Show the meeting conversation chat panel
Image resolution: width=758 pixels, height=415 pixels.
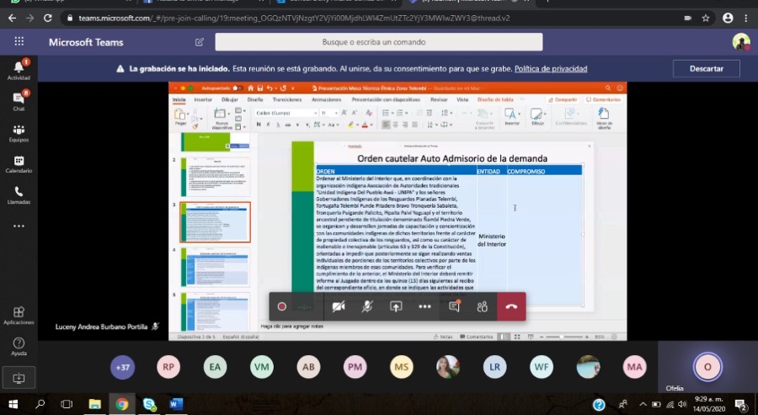pos(454,306)
